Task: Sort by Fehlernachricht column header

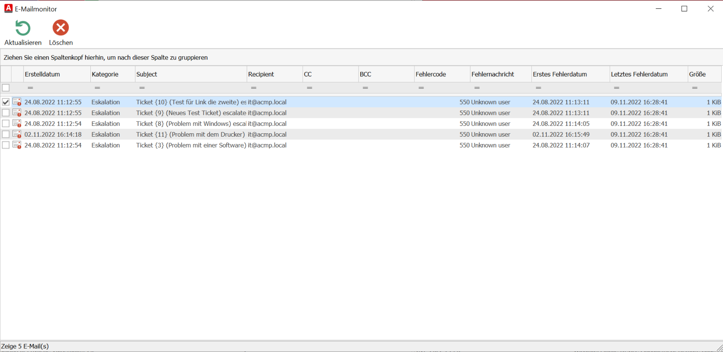Action: 501,74
